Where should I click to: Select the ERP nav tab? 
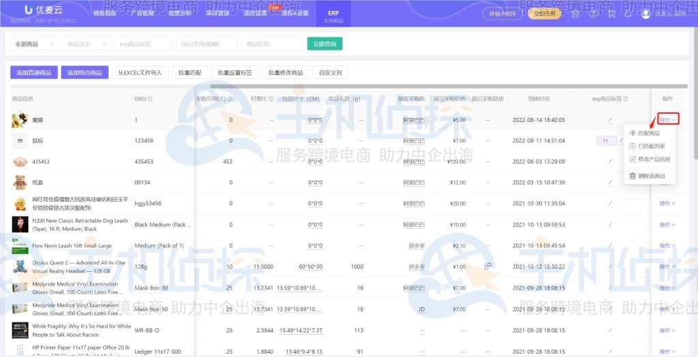[333, 14]
